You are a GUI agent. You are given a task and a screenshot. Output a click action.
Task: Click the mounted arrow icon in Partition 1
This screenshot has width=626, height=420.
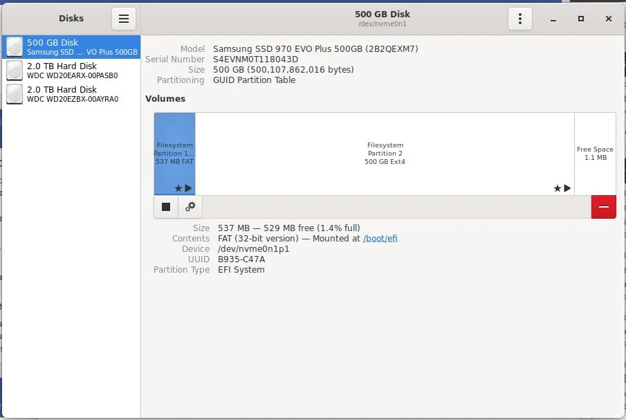tap(188, 188)
